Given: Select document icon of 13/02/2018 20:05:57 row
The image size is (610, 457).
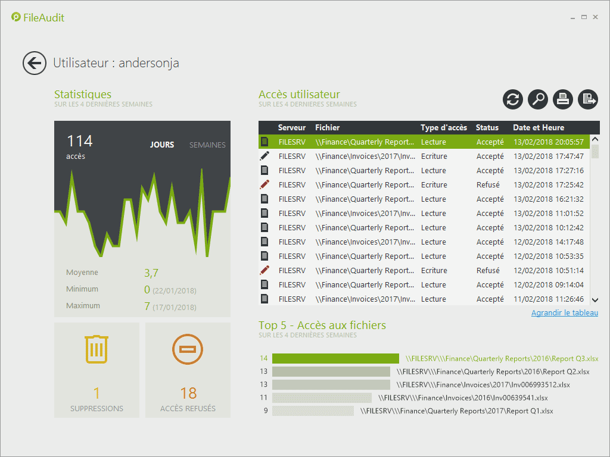Looking at the screenshot, I should click(x=264, y=142).
